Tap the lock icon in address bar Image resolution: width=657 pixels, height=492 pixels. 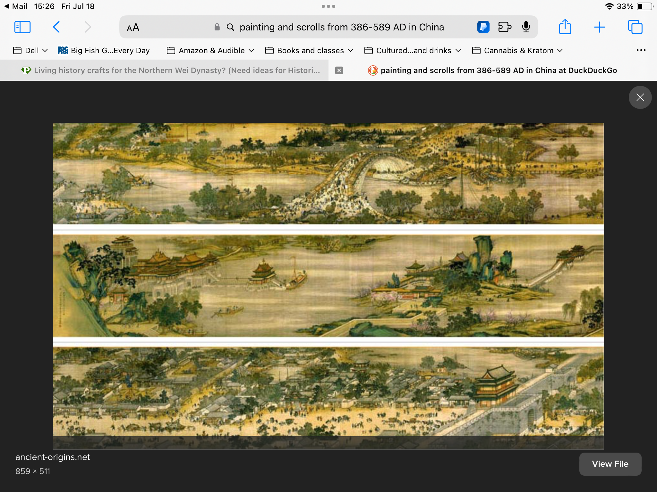(217, 27)
